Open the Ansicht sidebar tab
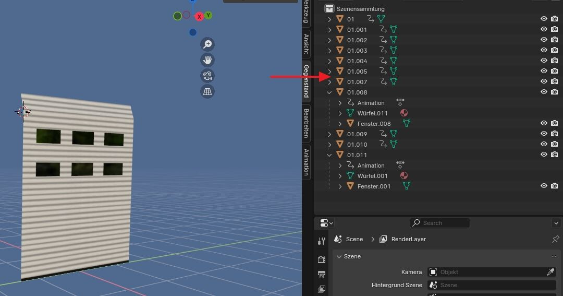563x296 pixels. (306, 44)
